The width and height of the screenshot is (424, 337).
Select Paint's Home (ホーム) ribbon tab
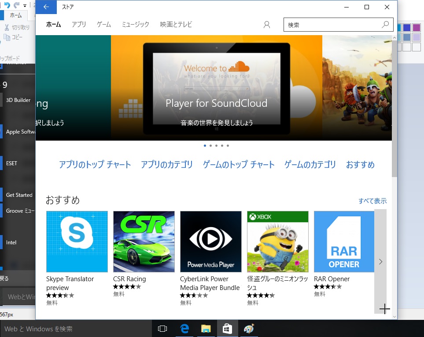coord(16,15)
